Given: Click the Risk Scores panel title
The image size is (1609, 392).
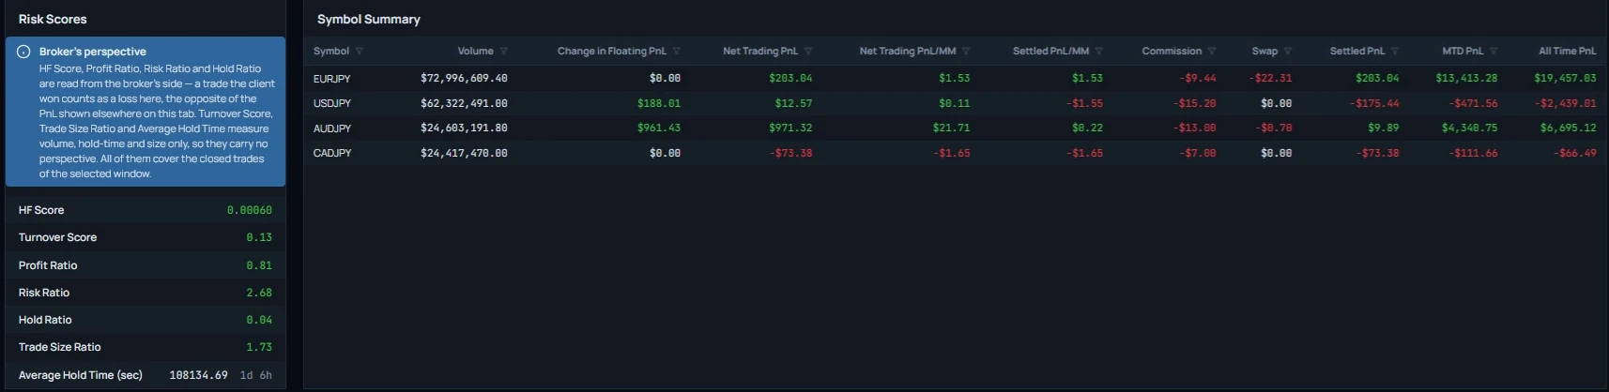Looking at the screenshot, I should 53,20.
